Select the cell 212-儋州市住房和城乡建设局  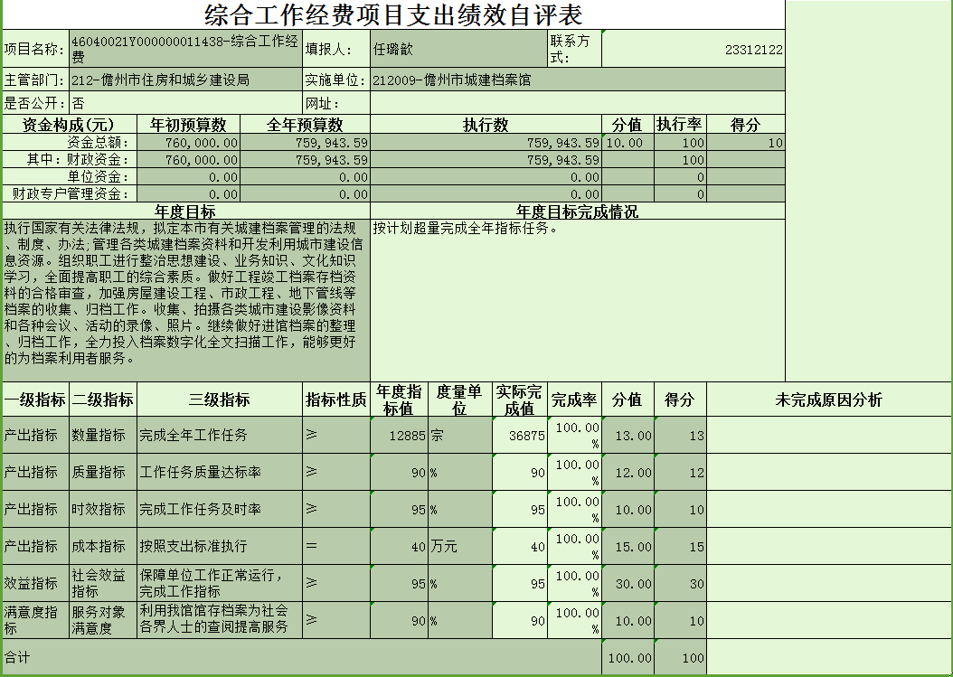(185, 80)
